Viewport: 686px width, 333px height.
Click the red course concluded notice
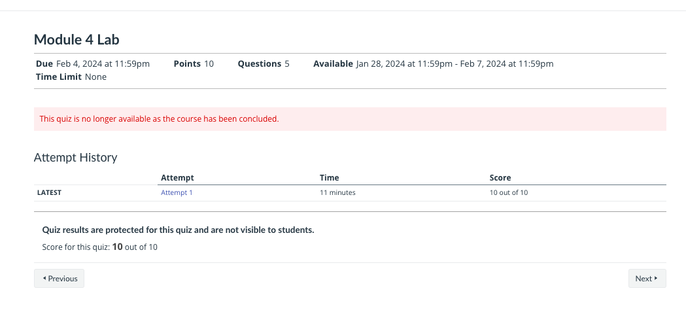[x=350, y=119]
